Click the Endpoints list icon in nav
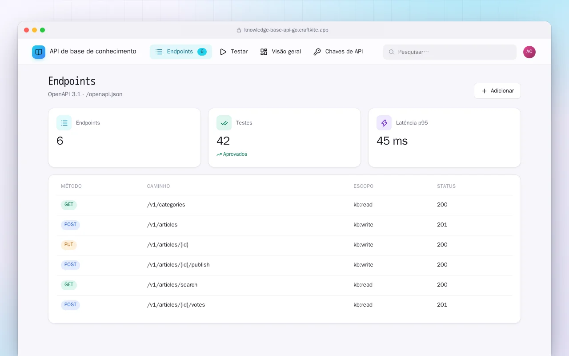The image size is (569, 356). pos(159,52)
